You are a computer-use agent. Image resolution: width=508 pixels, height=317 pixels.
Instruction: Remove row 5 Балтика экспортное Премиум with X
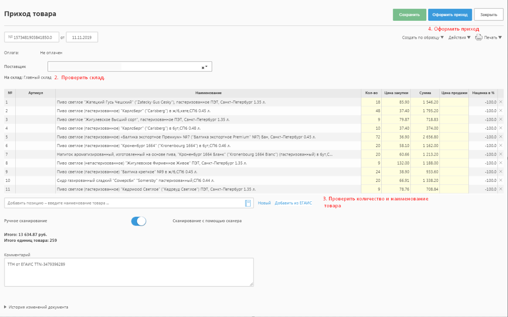(500, 137)
